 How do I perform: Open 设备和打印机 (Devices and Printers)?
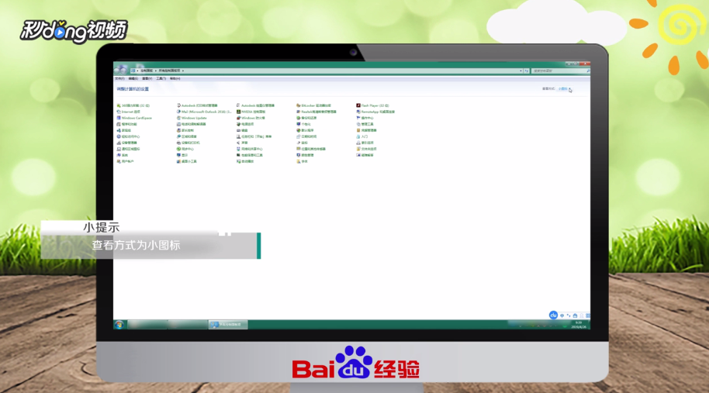point(188,143)
